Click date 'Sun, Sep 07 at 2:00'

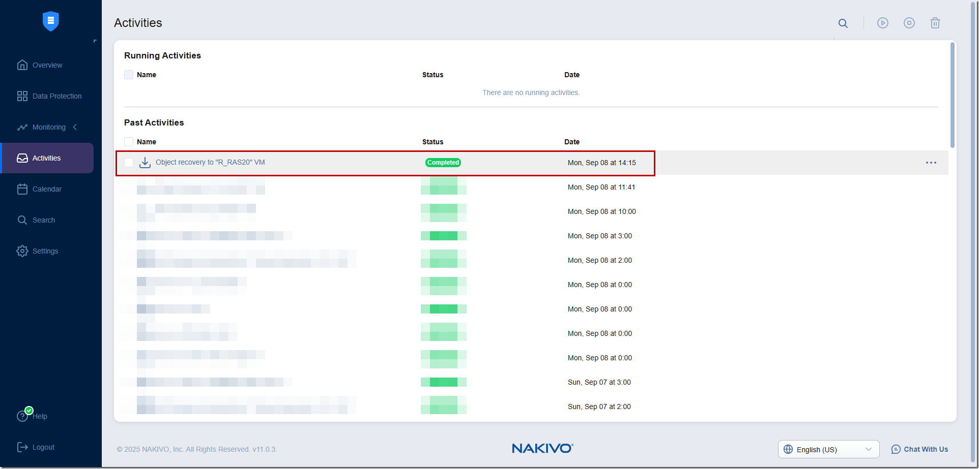pos(599,407)
